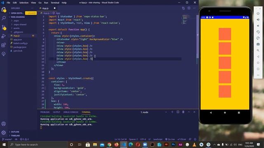The width and height of the screenshot is (264, 148).
Task: Click the emulator volume down button
Action: (258, 26)
